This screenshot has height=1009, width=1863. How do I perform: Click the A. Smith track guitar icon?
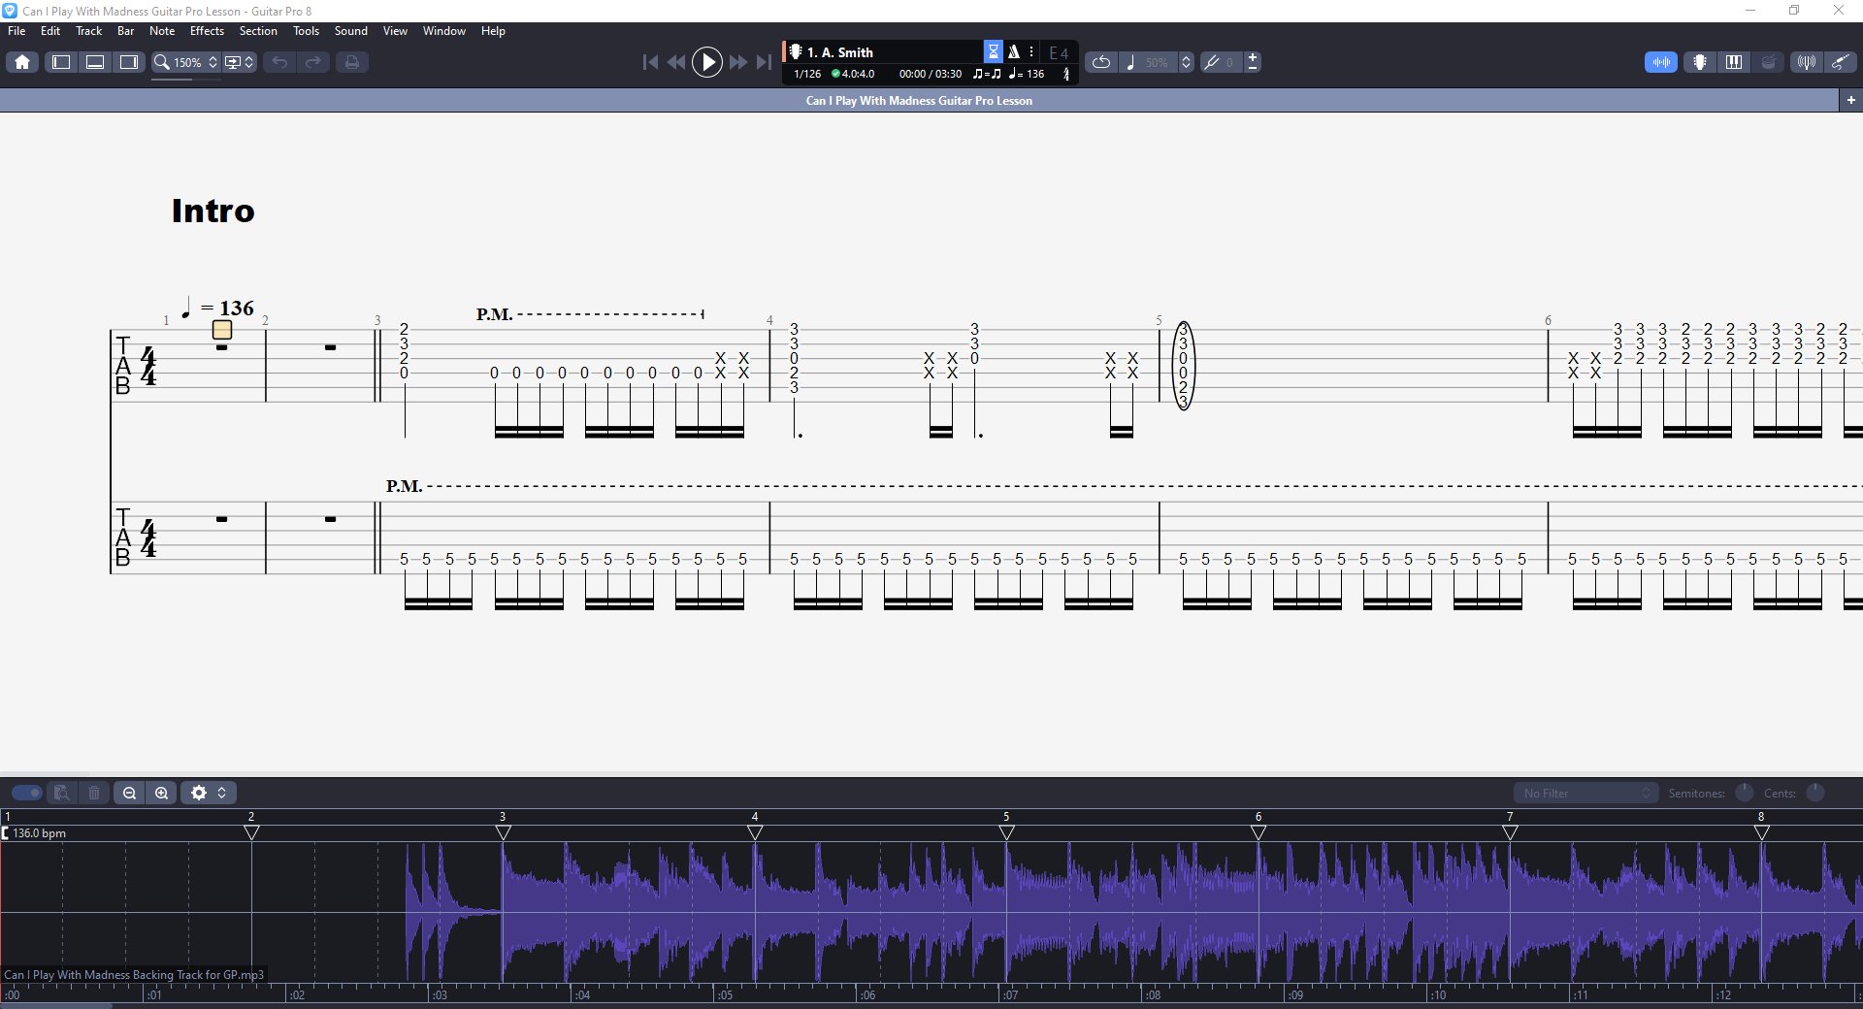796,51
